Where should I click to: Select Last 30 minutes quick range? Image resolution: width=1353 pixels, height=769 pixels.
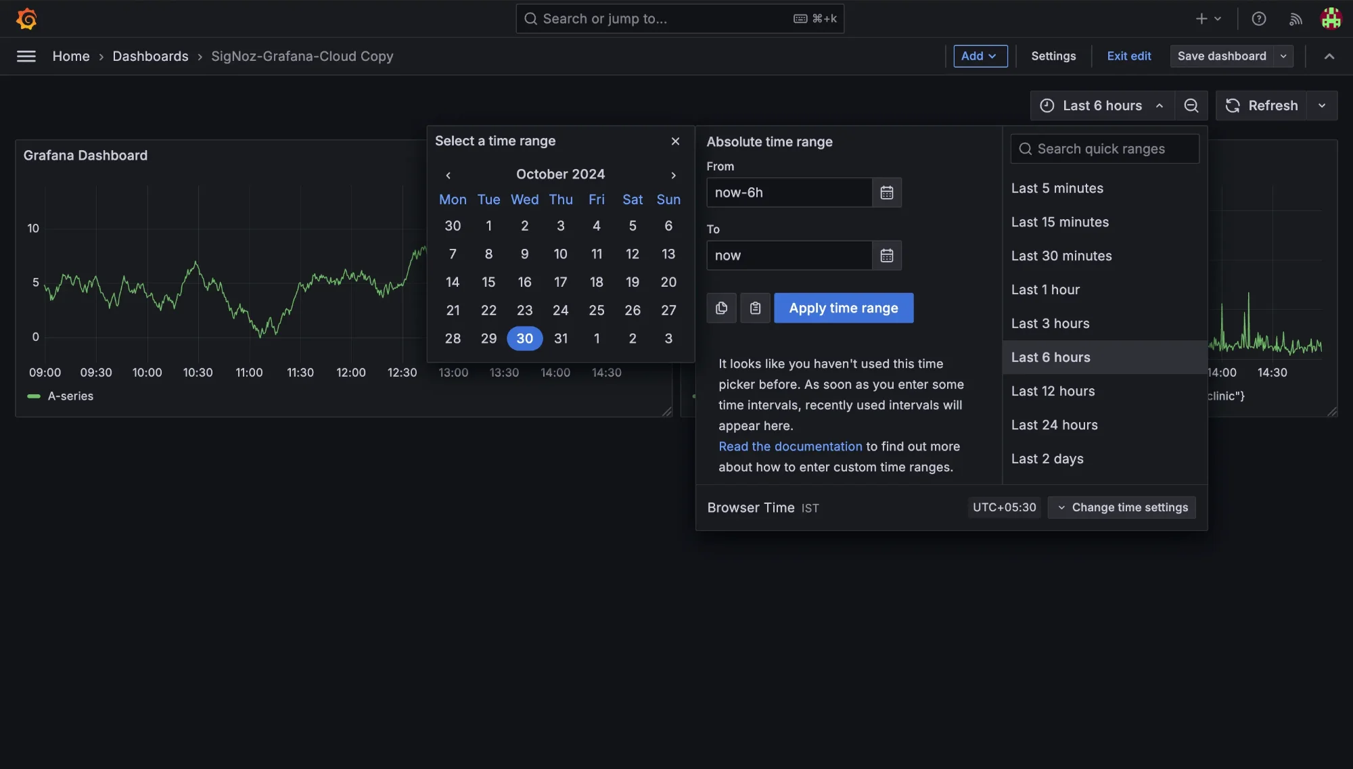click(x=1105, y=256)
